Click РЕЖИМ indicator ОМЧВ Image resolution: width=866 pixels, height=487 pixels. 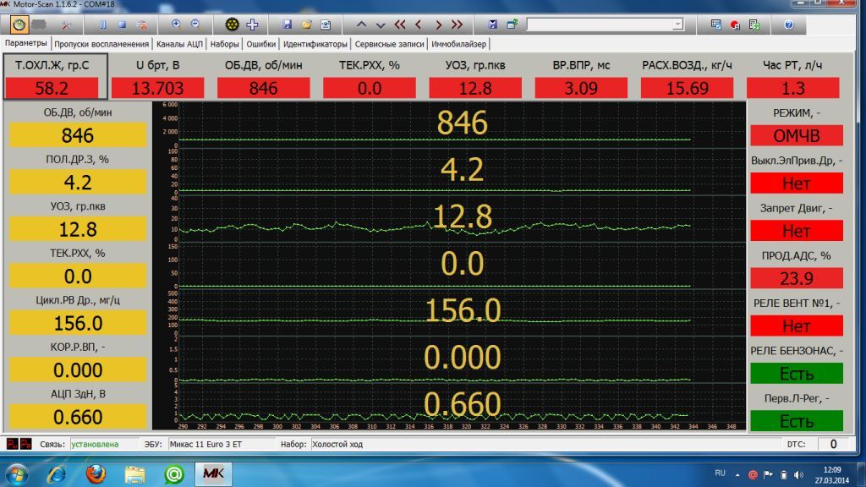tap(797, 135)
